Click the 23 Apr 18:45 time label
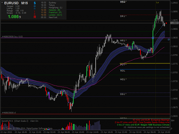The width and height of the screenshot is (179, 134). (x=107, y=132)
